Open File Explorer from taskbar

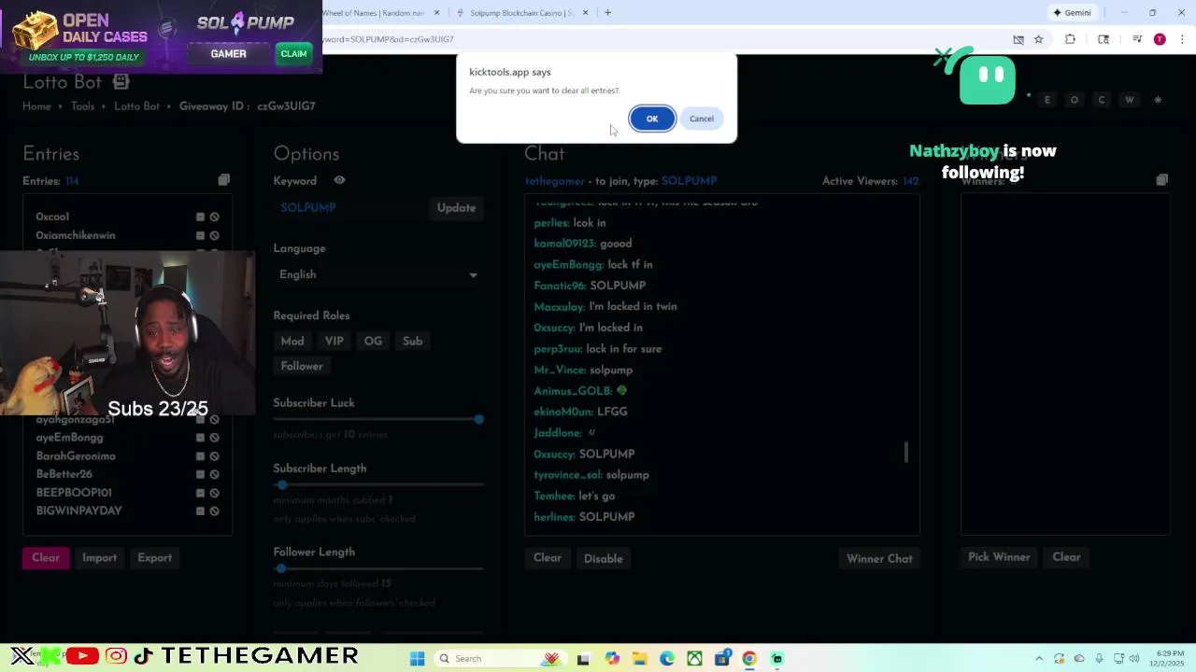639,659
